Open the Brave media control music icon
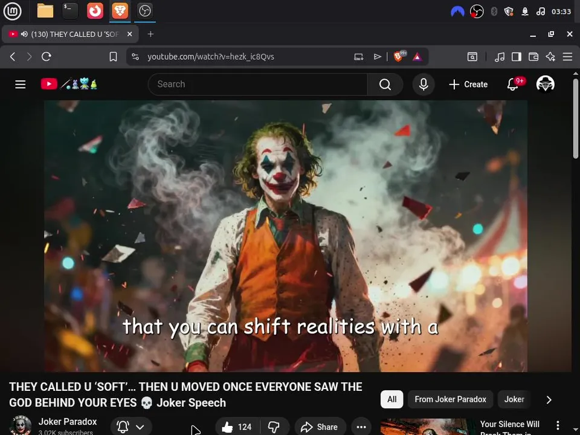Viewport: 580px width, 435px height. (500, 57)
